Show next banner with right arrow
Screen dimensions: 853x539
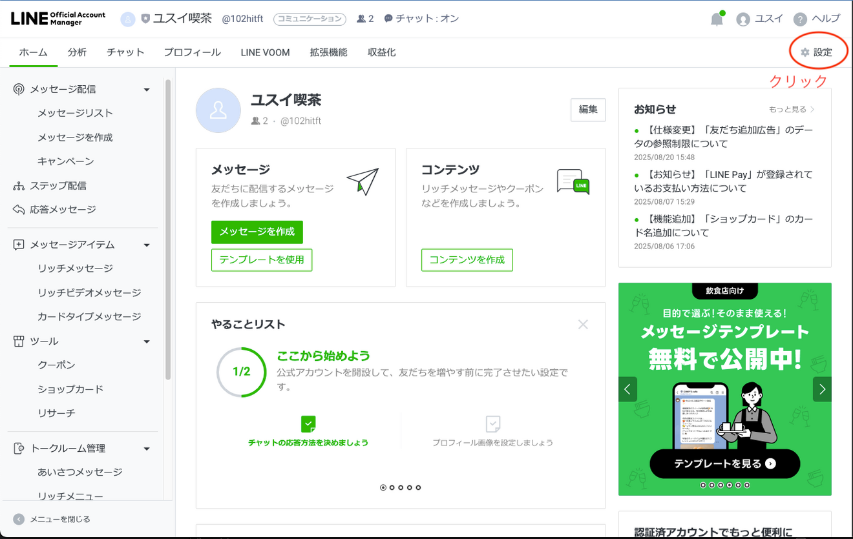(x=822, y=389)
